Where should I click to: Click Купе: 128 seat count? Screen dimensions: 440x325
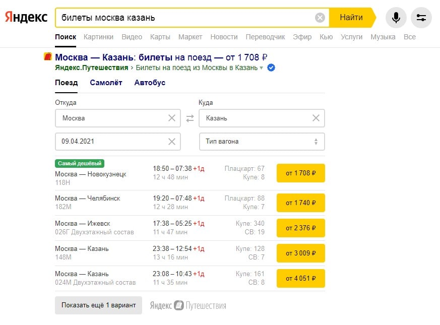pyautogui.click(x=250, y=248)
